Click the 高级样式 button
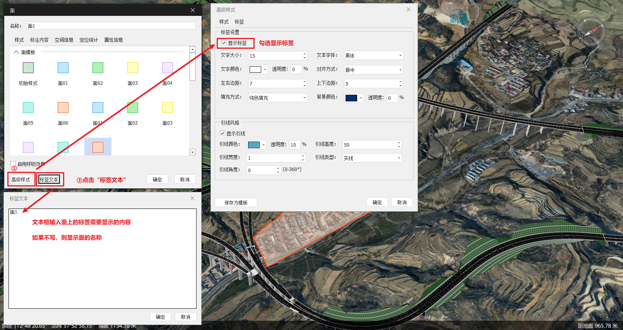The image size is (623, 330). (x=21, y=180)
